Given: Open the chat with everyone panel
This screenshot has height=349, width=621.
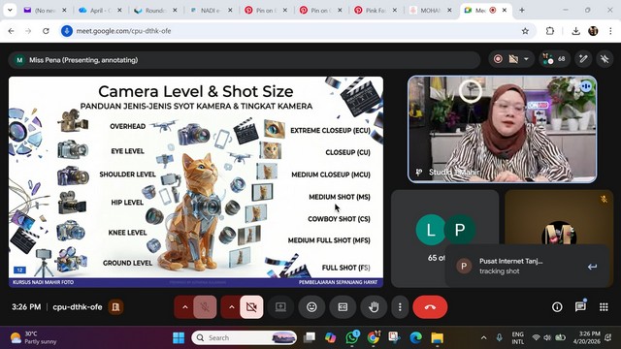Looking at the screenshot, I should (x=580, y=307).
